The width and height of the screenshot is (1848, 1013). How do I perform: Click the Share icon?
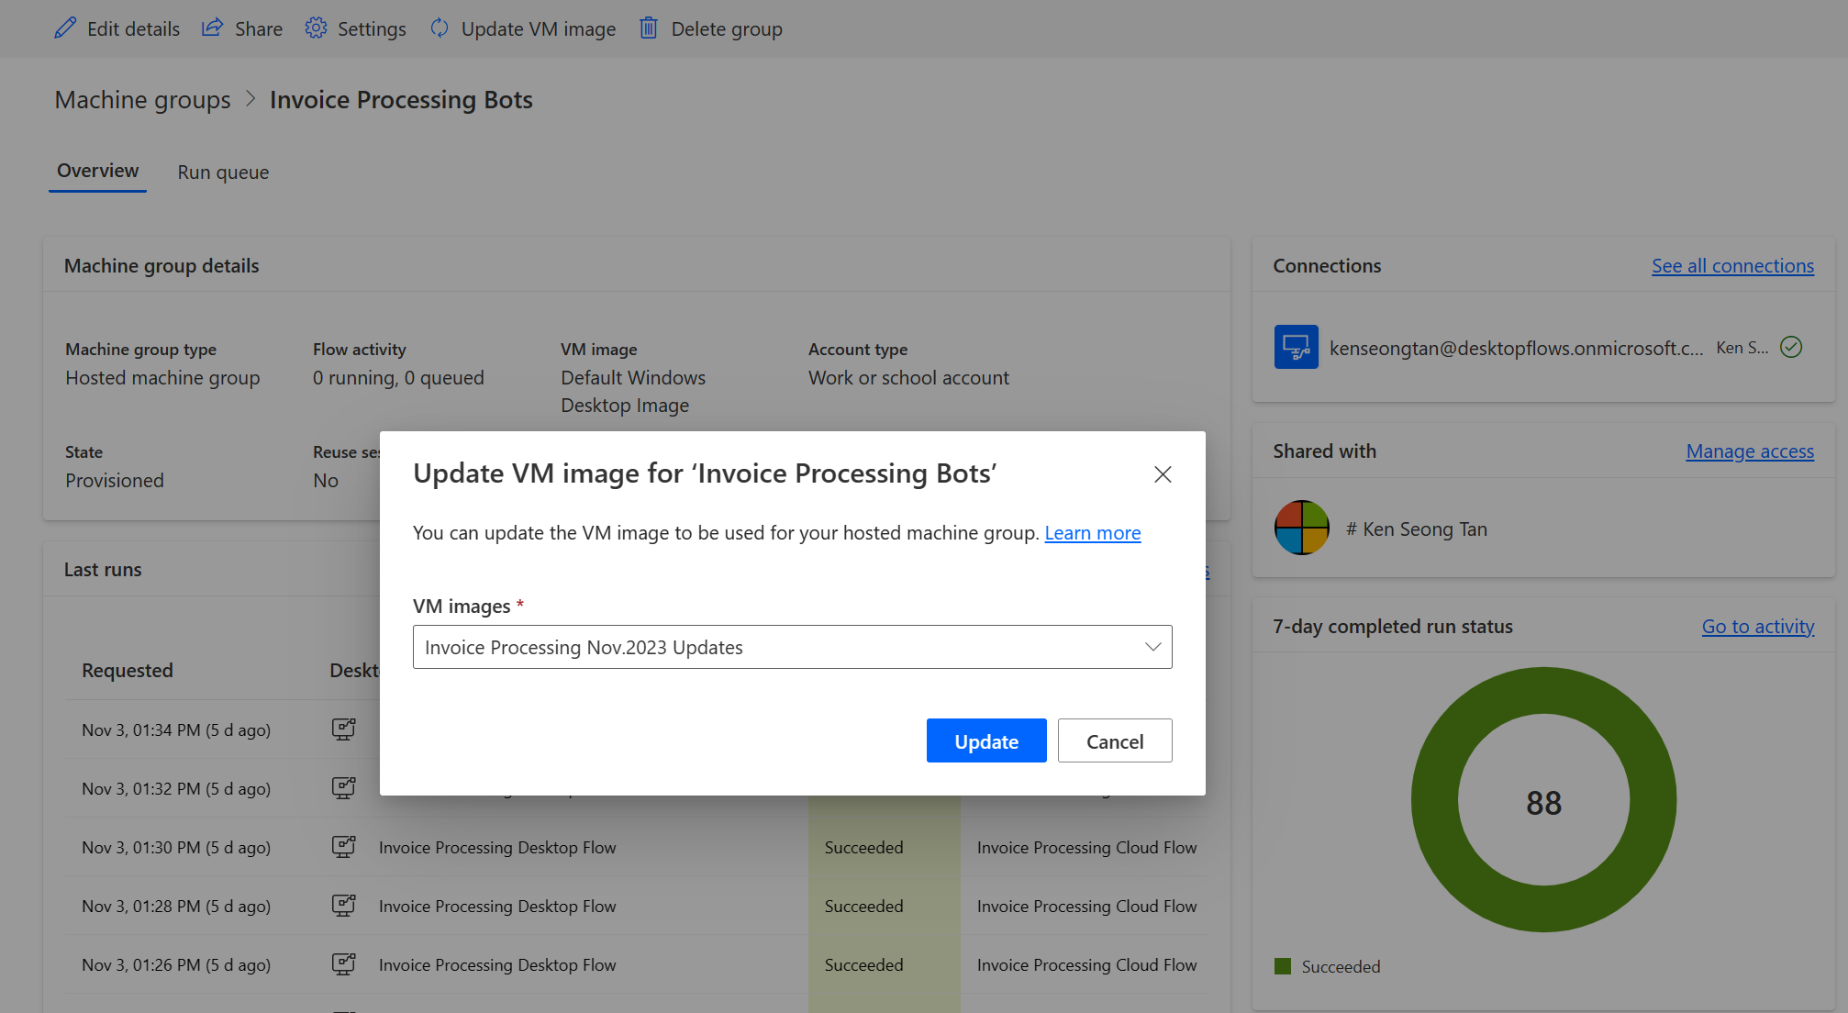[x=213, y=28]
